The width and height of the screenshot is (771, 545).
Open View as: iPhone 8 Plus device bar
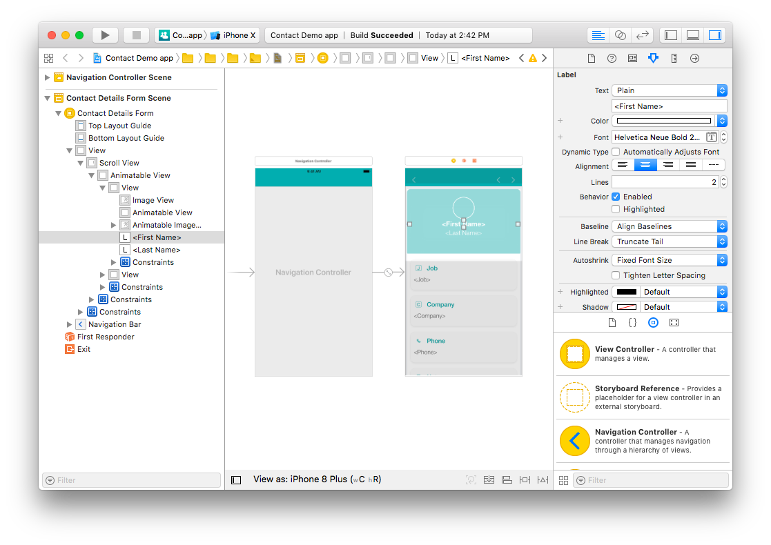tap(317, 479)
